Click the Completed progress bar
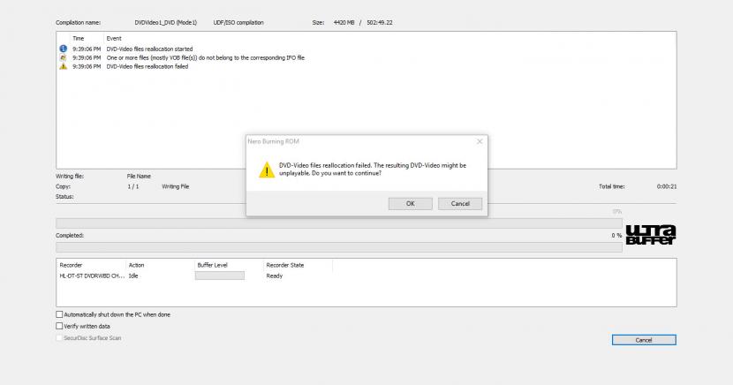Screen dimensions: 733x385 (x=339, y=247)
